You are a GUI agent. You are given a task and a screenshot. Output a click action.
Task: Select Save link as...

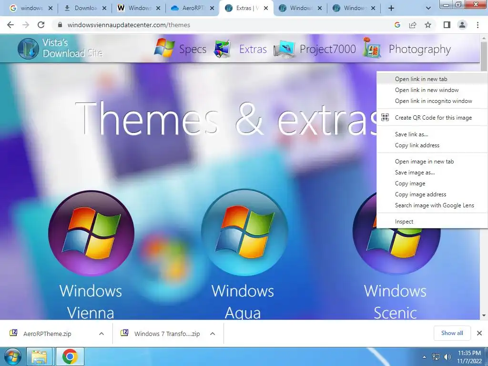(432, 134)
